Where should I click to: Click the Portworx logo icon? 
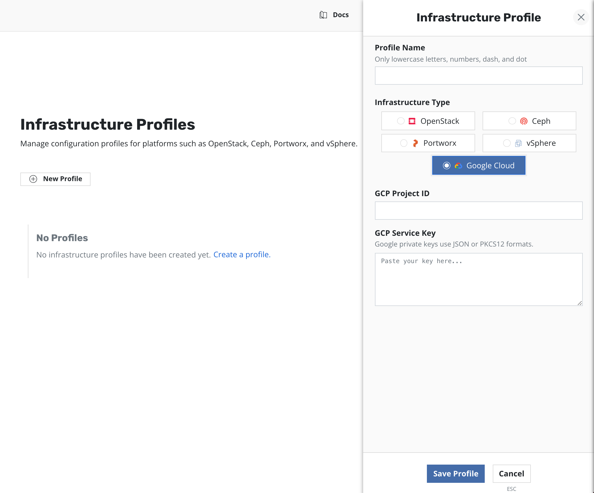(415, 143)
